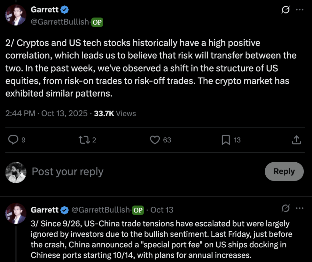
Task: Open the Garrett name link in the 3/ reply
Action: (x=44, y=210)
